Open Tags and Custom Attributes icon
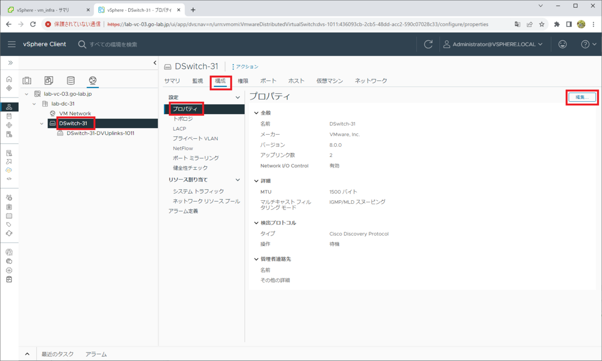The height and width of the screenshot is (361, 602). point(9,225)
